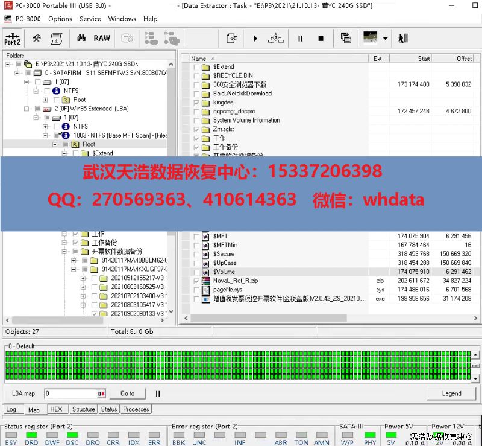
Task: Click the stop square toolbar button
Action: coord(321,39)
